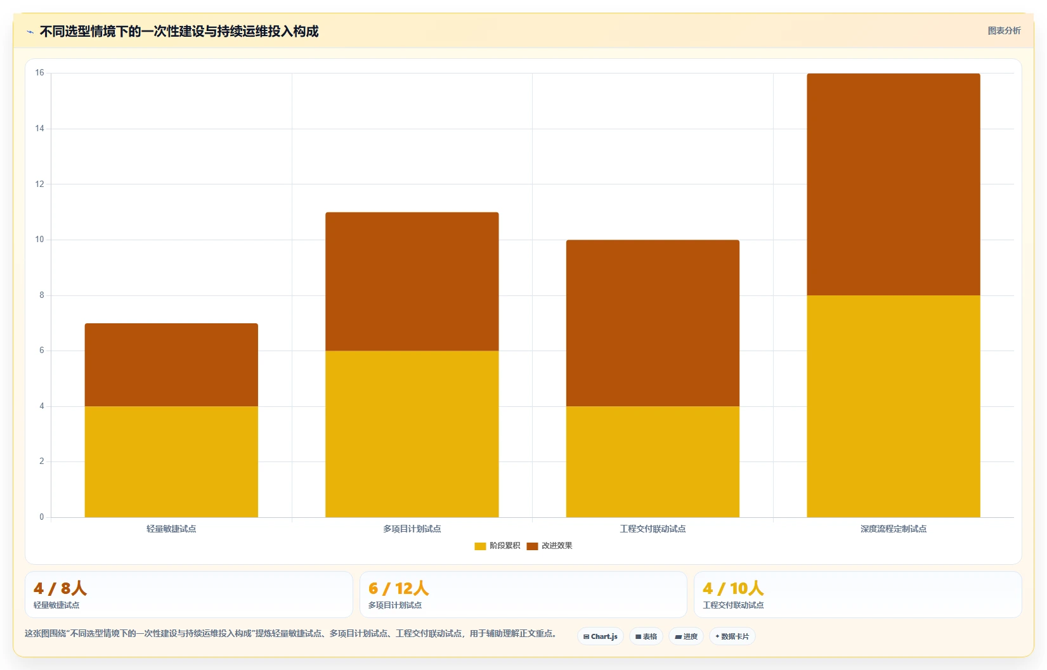Viewport: 1047px width, 670px height.
Task: Click the x-axis label 轻量敏捷试点
Action: tap(171, 529)
